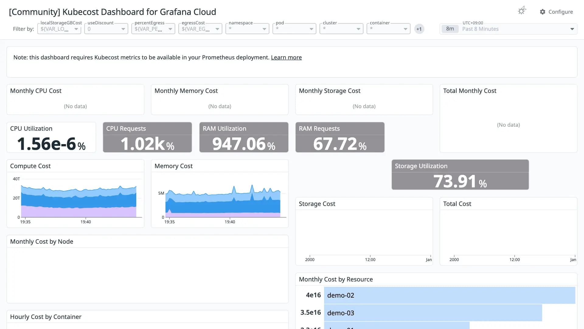Select the Storage Utilization 73.91% value
The image size is (584, 329).
460,181
